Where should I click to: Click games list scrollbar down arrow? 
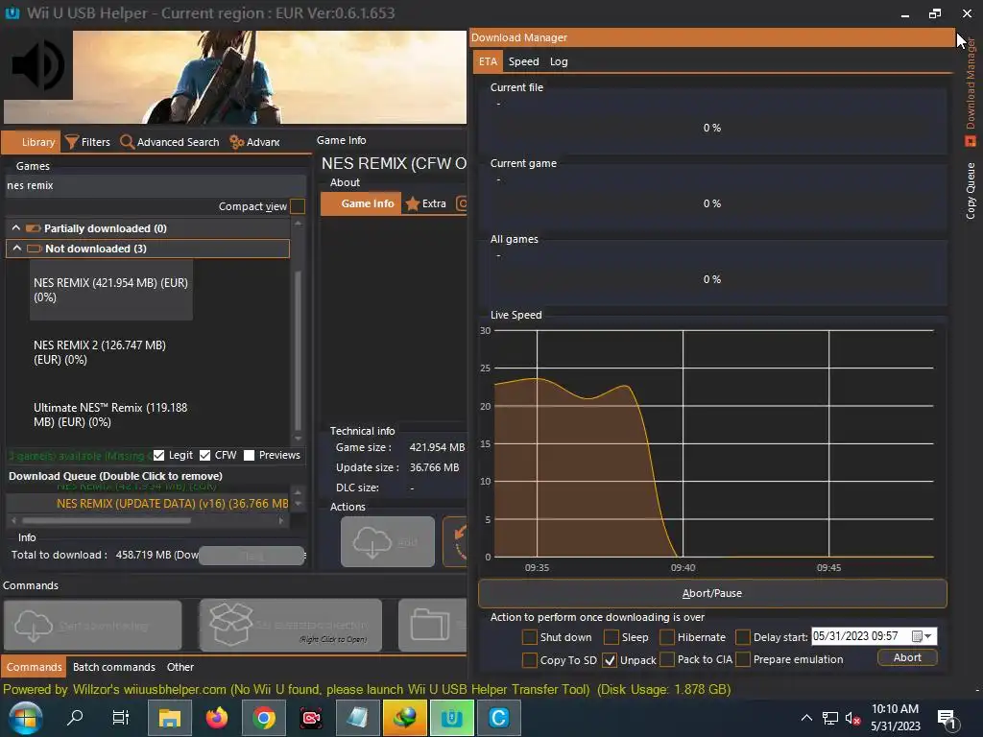tap(299, 439)
